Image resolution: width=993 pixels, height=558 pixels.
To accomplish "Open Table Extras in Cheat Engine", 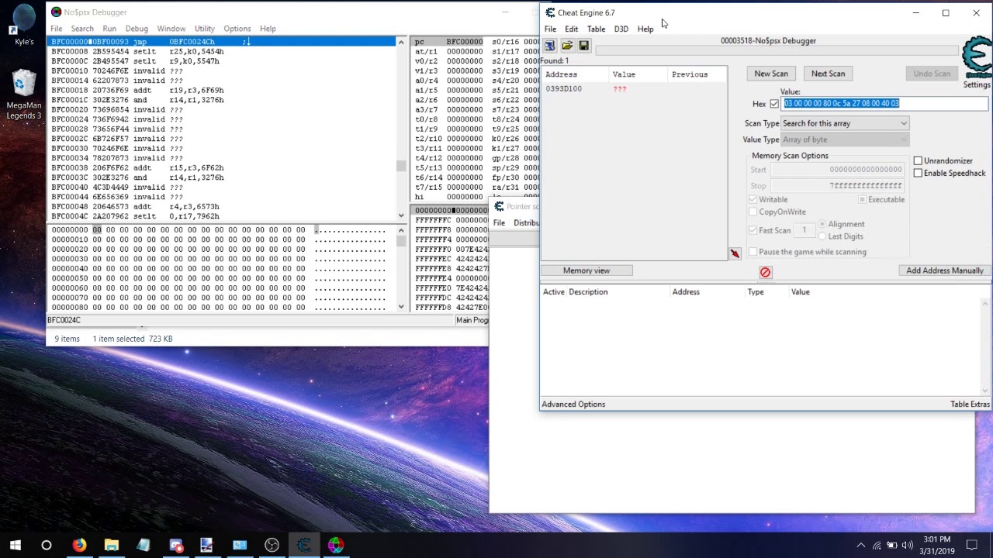I will [x=970, y=405].
